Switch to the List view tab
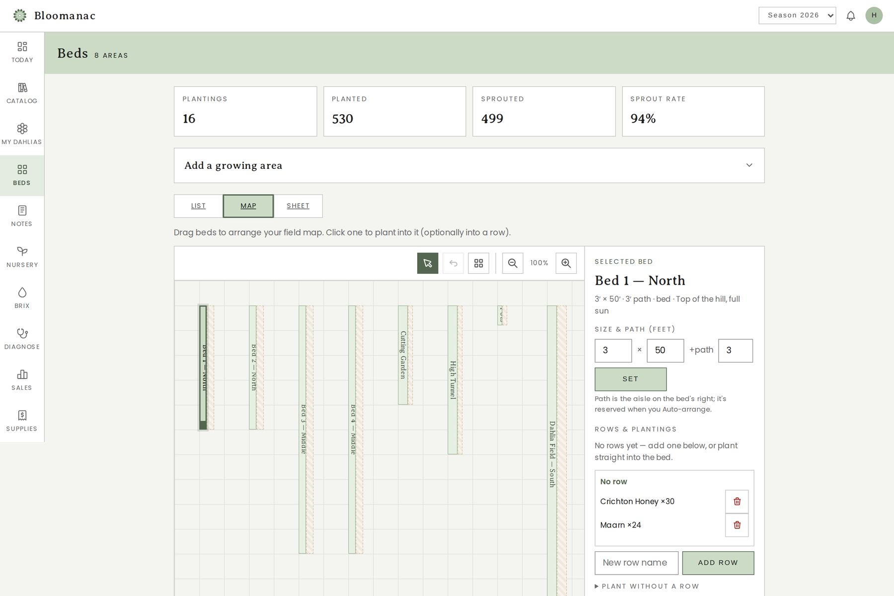This screenshot has width=894, height=596. 199,206
